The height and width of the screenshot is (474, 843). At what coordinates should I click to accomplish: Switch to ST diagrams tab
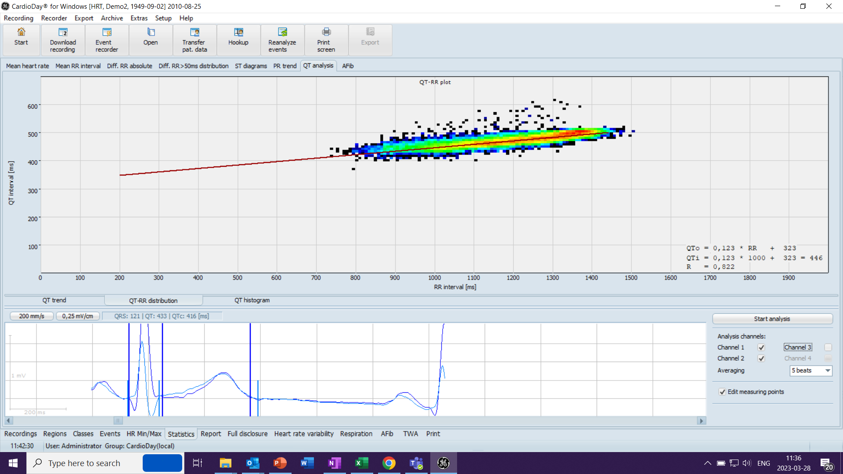[x=251, y=66]
